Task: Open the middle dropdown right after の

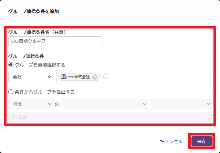Action: (104, 104)
